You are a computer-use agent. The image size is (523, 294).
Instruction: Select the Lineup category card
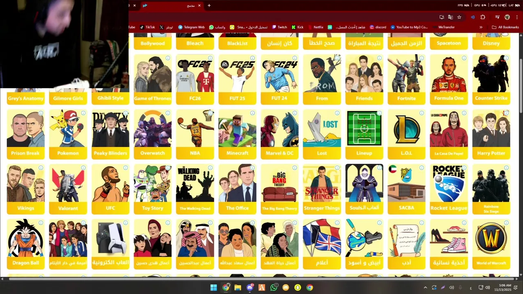point(364,134)
